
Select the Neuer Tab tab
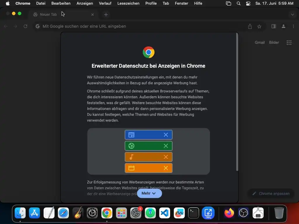point(63,15)
